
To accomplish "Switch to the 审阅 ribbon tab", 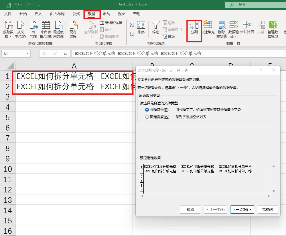I will [106, 14].
